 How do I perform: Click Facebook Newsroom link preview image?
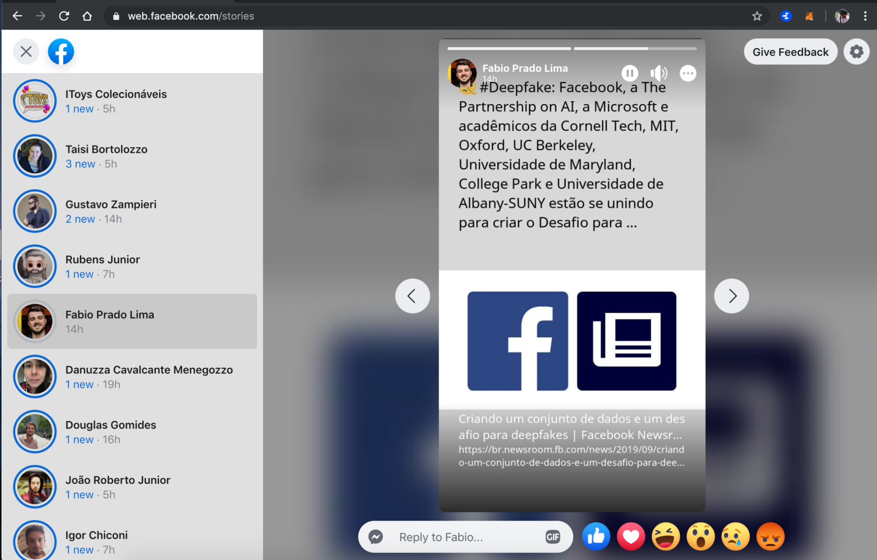click(x=572, y=340)
